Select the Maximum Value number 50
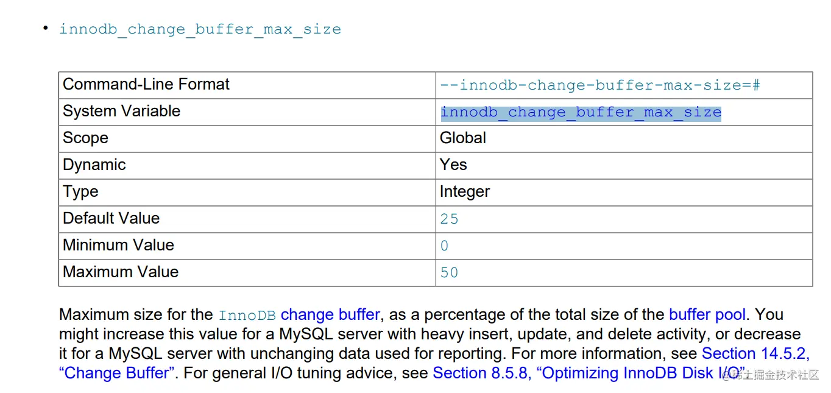Image resolution: width=831 pixels, height=393 pixels. (449, 272)
